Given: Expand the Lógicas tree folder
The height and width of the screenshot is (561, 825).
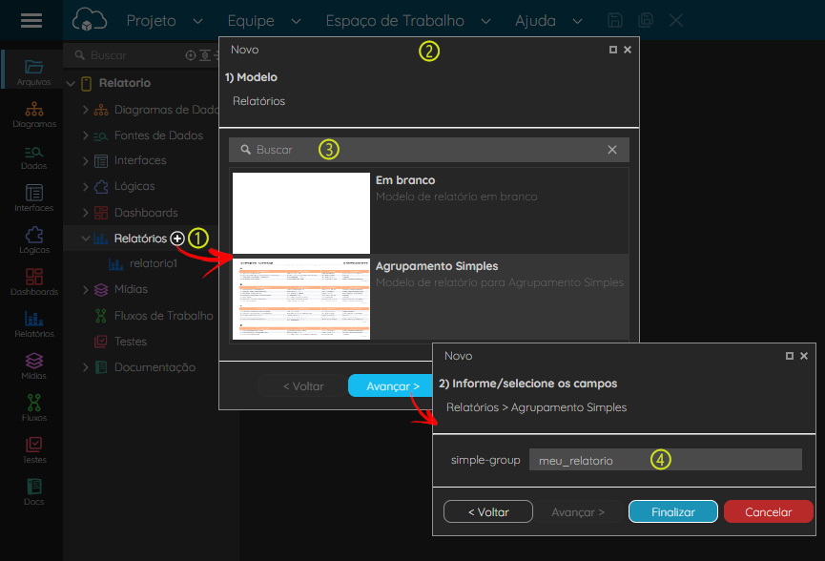Looking at the screenshot, I should tap(85, 186).
